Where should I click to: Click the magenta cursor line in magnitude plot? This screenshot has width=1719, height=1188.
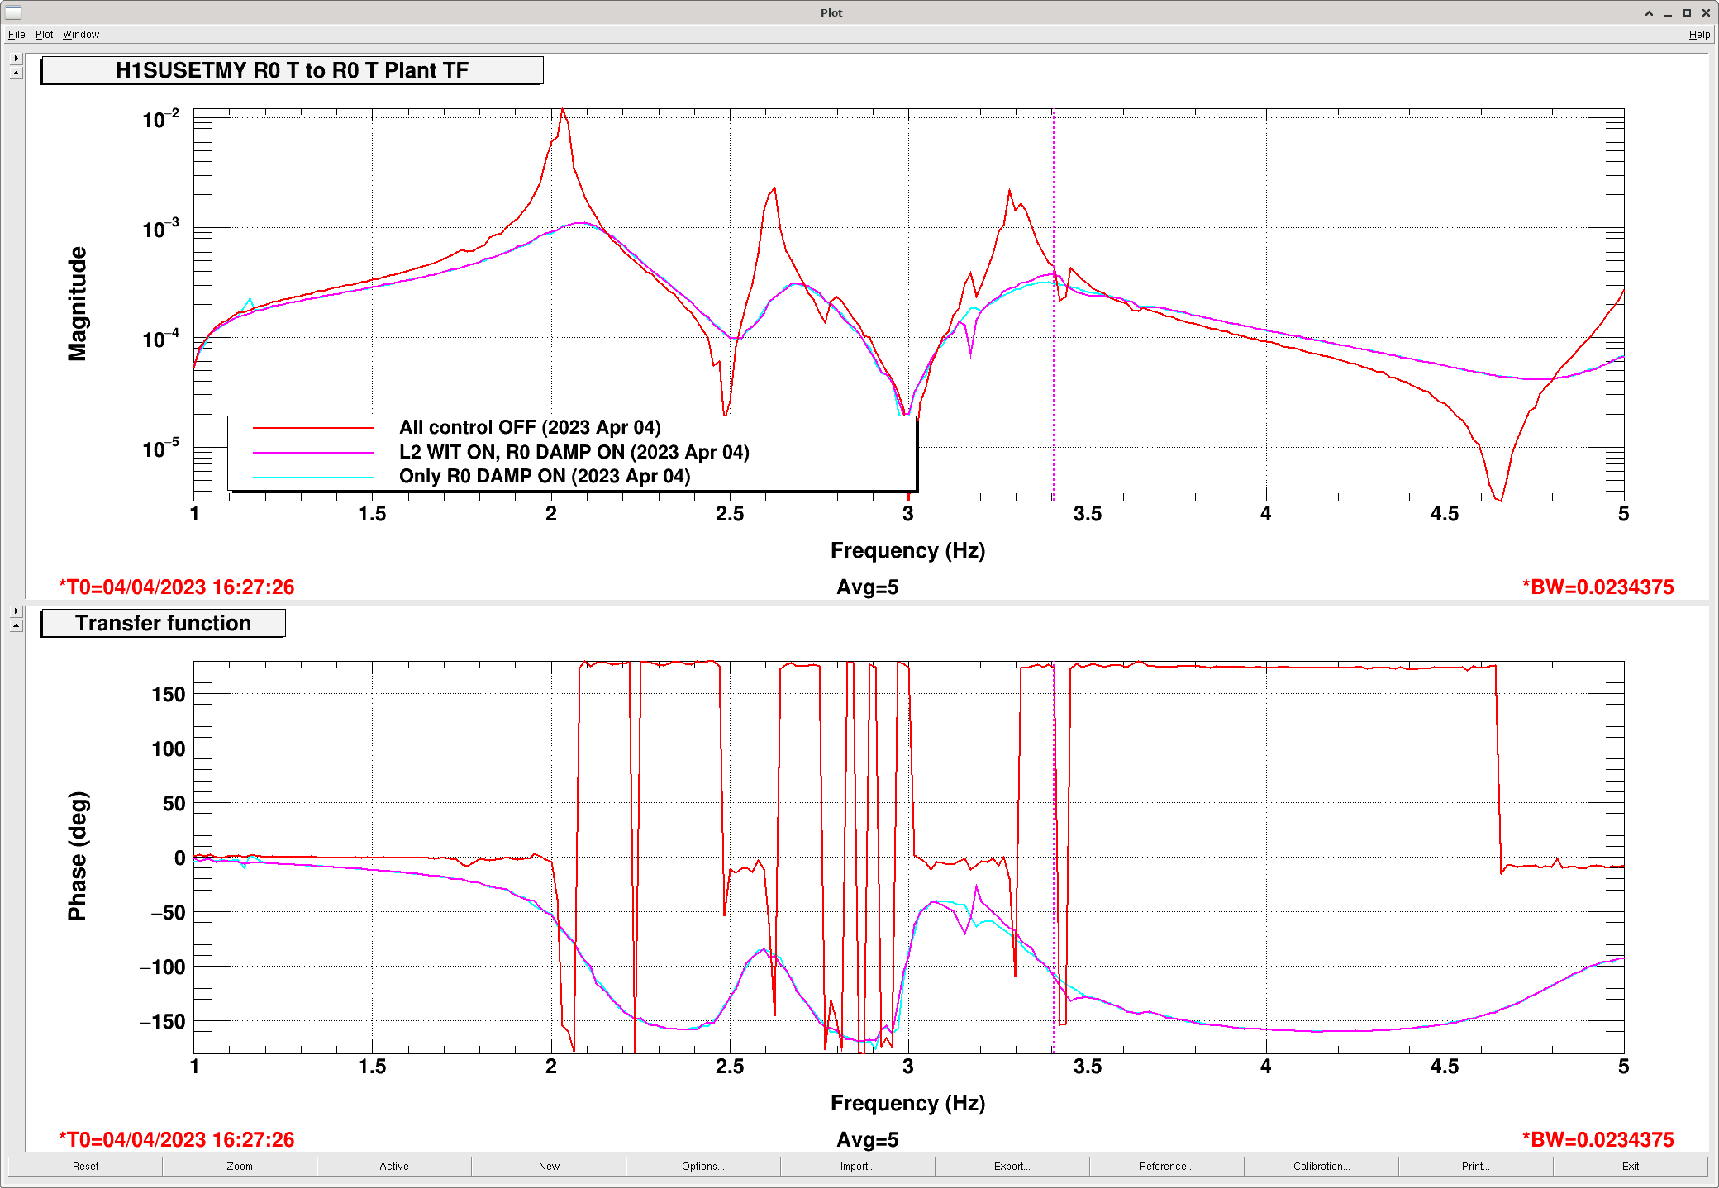pos(1053,304)
